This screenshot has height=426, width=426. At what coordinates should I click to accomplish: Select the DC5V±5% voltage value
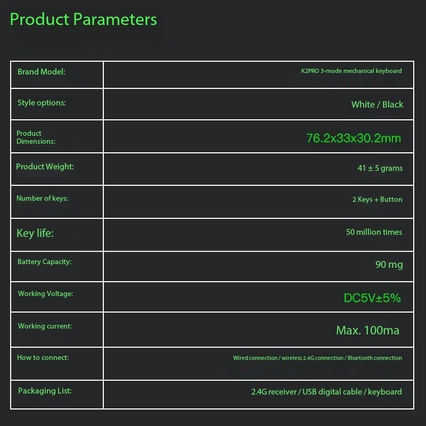(372, 298)
